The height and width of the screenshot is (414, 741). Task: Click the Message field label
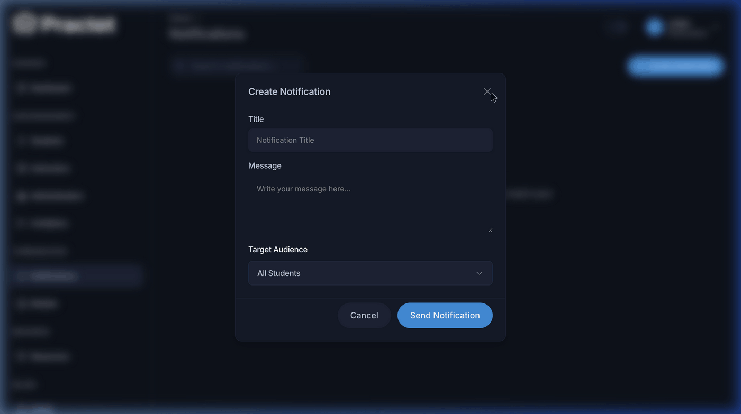point(265,165)
